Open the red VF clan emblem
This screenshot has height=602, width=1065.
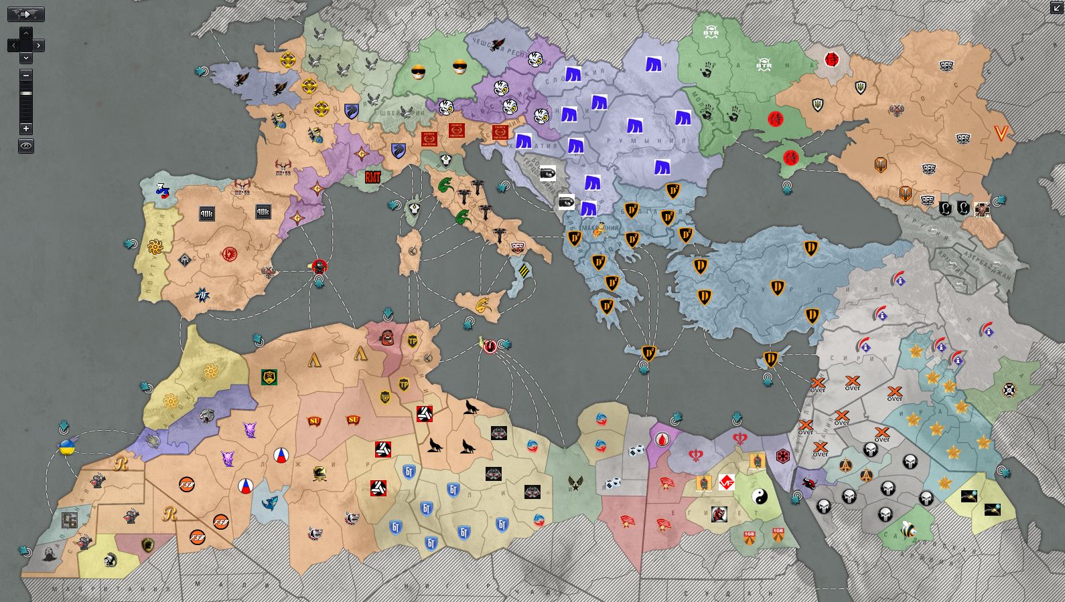pyautogui.click(x=726, y=482)
